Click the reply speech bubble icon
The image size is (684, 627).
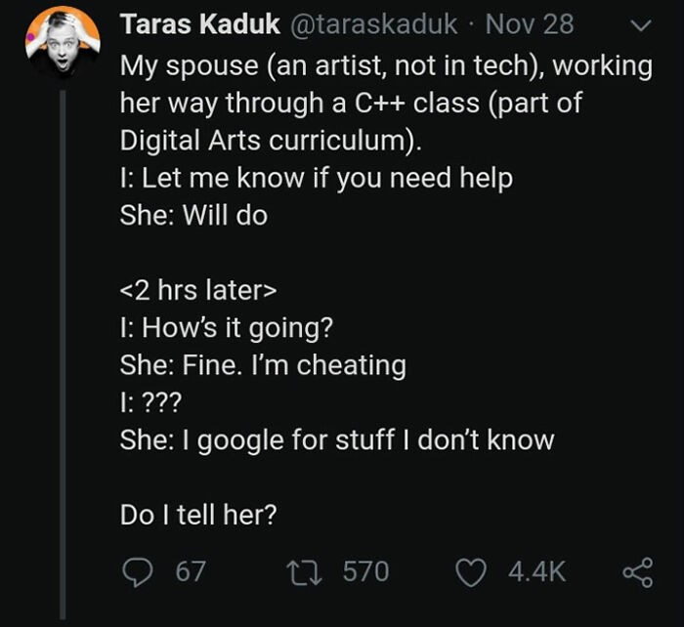click(x=138, y=570)
